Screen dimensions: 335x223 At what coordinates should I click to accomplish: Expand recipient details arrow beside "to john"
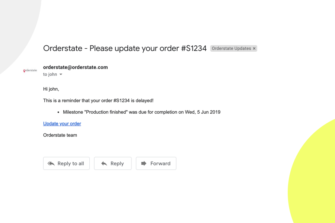(61, 74)
